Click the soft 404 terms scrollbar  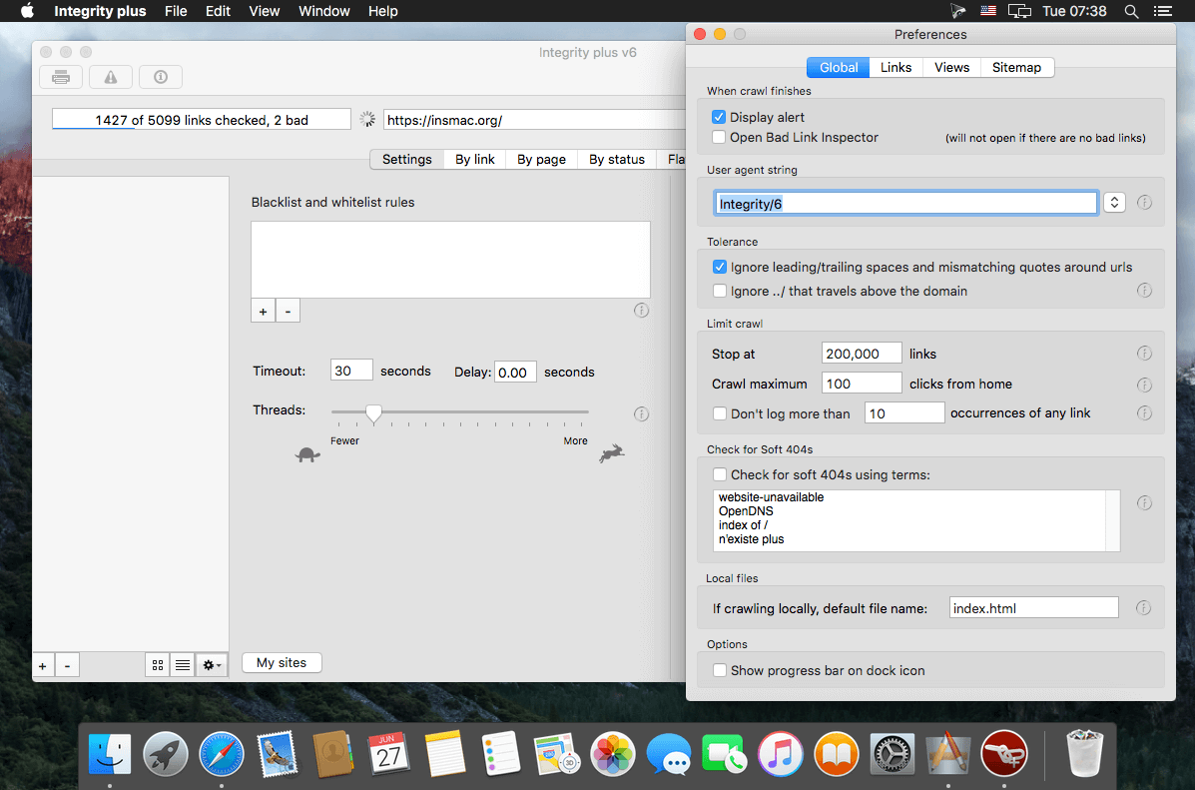pos(1113,520)
